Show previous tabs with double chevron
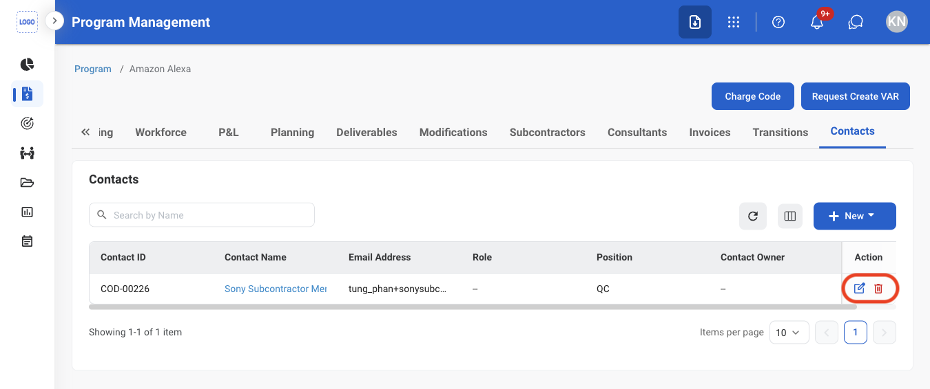Image resolution: width=930 pixels, height=389 pixels. click(85, 132)
